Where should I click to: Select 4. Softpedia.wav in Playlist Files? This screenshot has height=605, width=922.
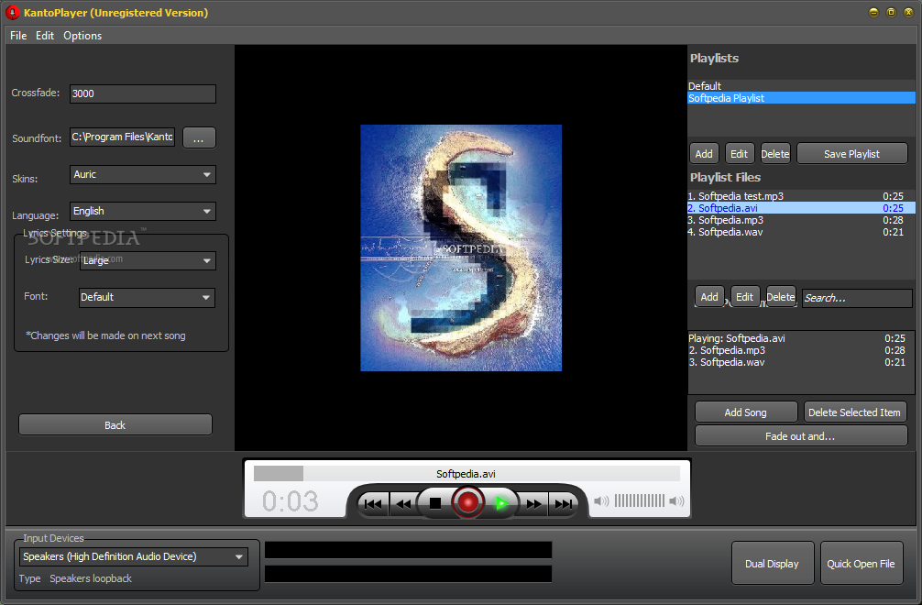[x=801, y=232]
